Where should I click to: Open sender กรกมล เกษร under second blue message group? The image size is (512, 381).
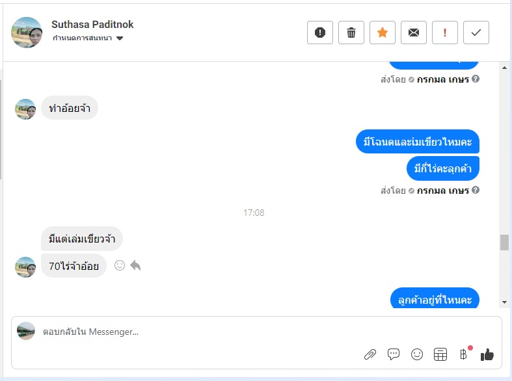(x=443, y=190)
